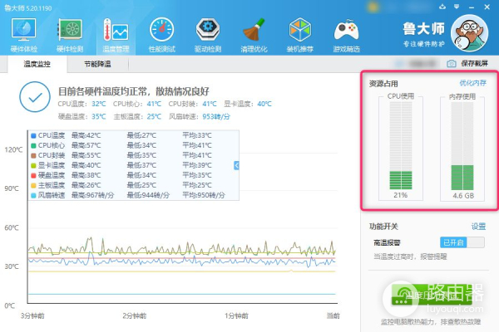
Task: Open 装机推荐 cube icon
Action: [299, 30]
